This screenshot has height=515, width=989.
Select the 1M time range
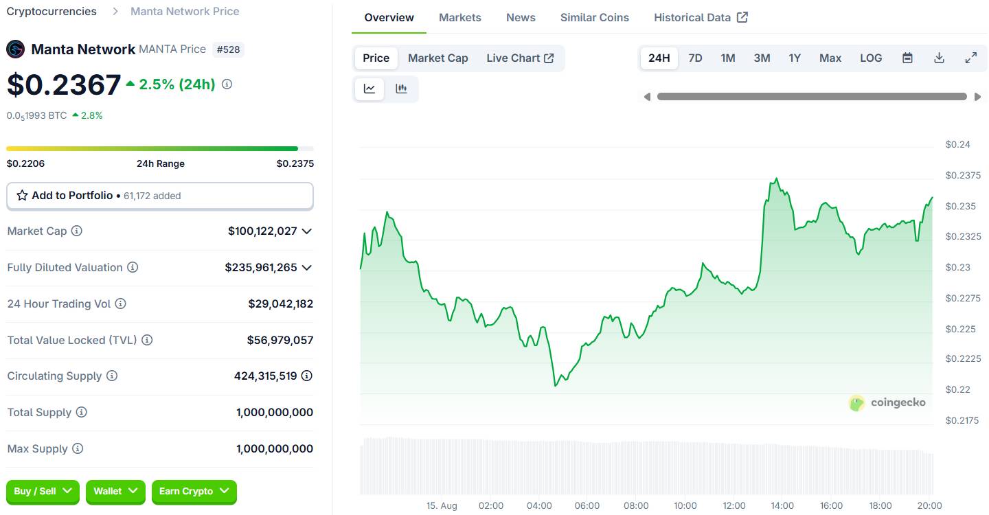tap(728, 58)
